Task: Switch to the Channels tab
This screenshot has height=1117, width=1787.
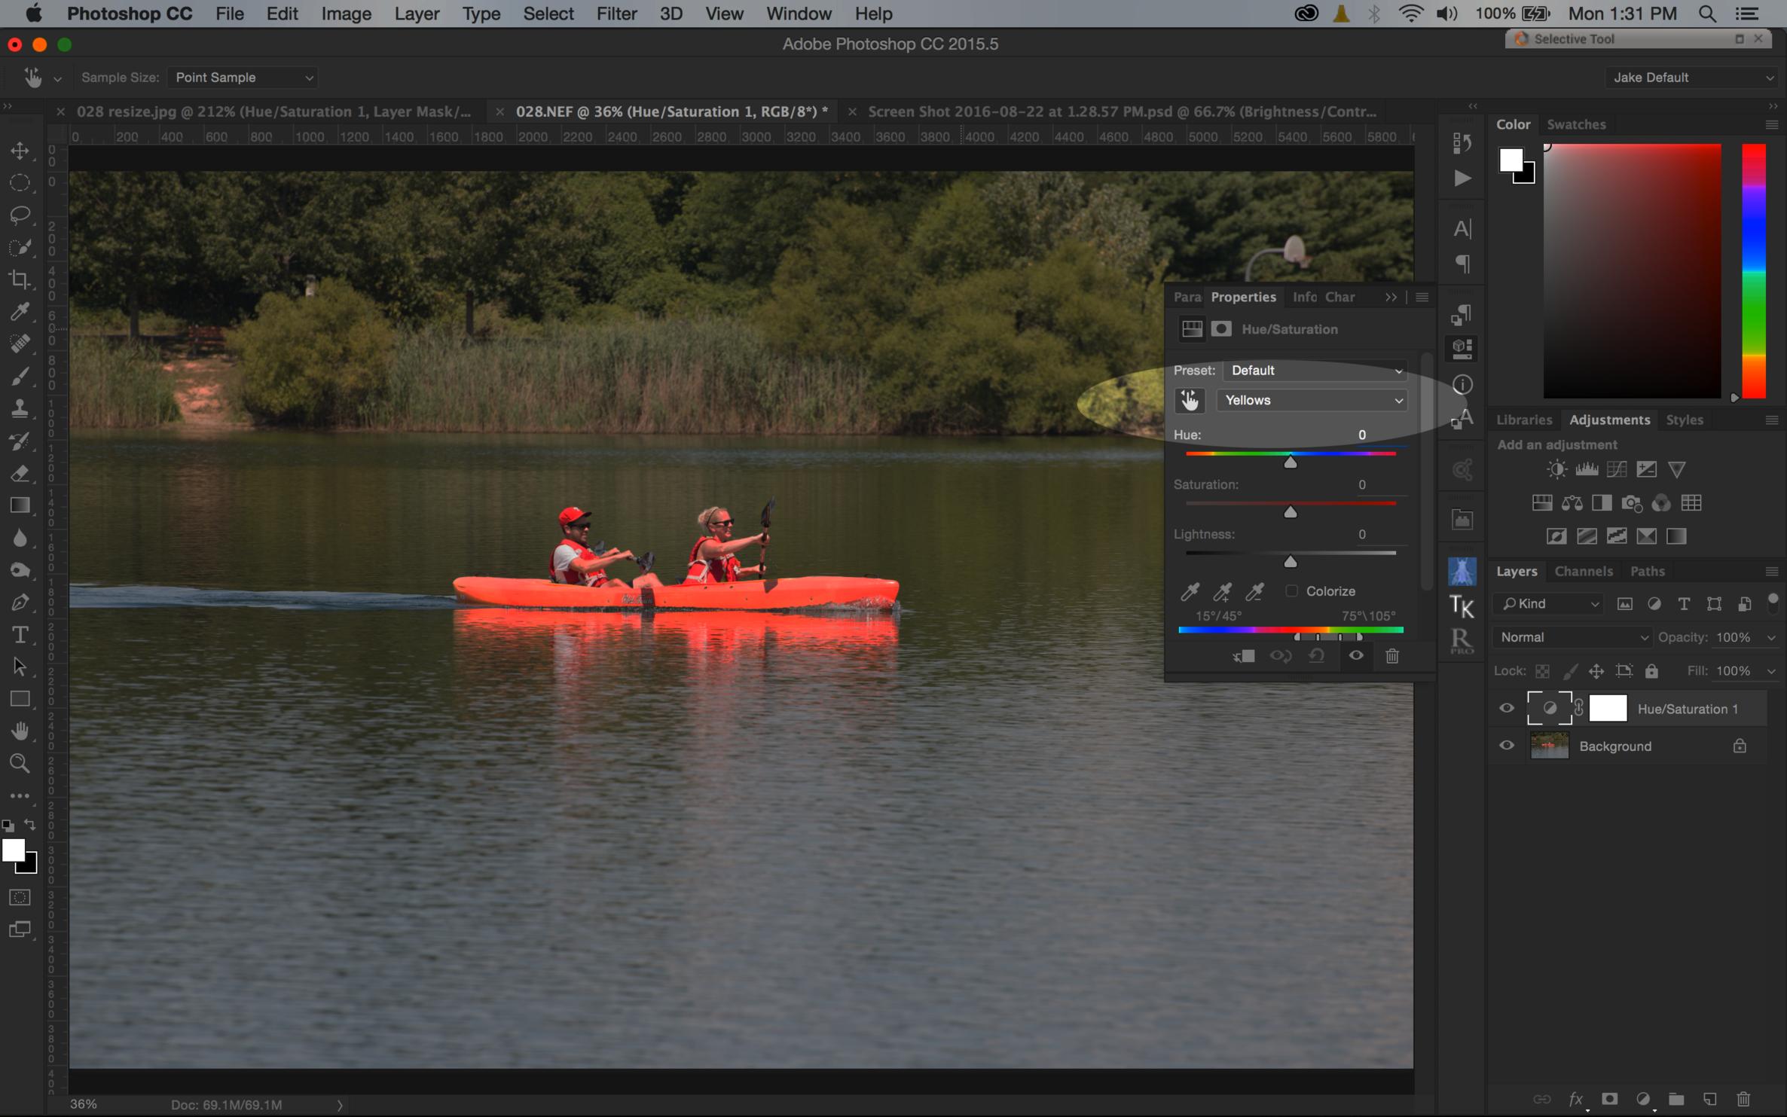Action: coord(1583,571)
